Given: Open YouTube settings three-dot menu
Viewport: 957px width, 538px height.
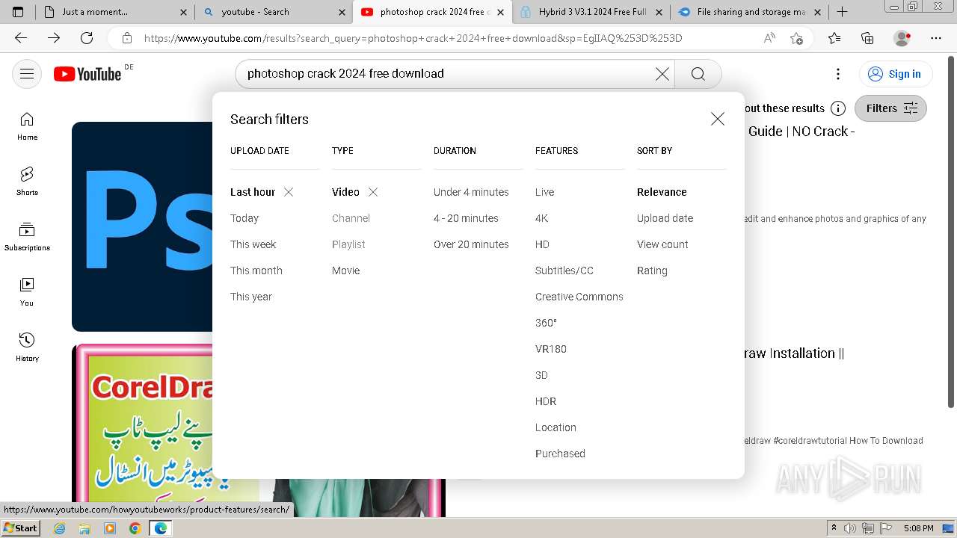Looking at the screenshot, I should pyautogui.click(x=838, y=73).
